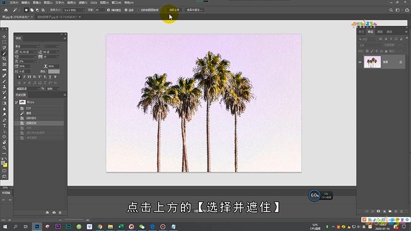Create new snapshot camera icon in History

coord(54,213)
